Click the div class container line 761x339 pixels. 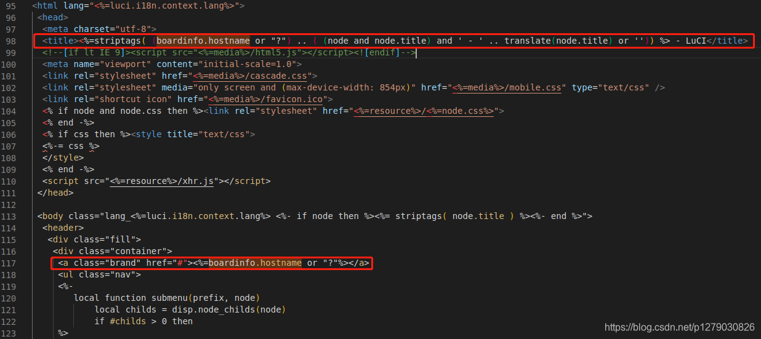(112, 252)
